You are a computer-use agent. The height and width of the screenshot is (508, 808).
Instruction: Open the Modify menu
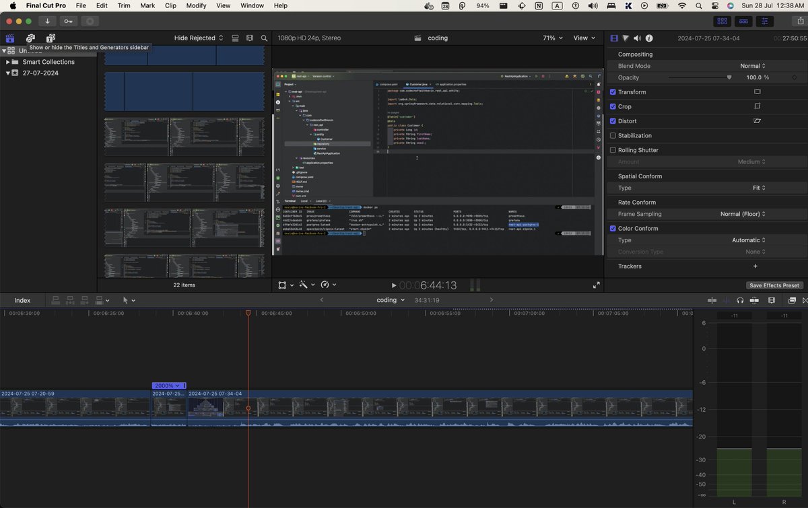click(196, 5)
